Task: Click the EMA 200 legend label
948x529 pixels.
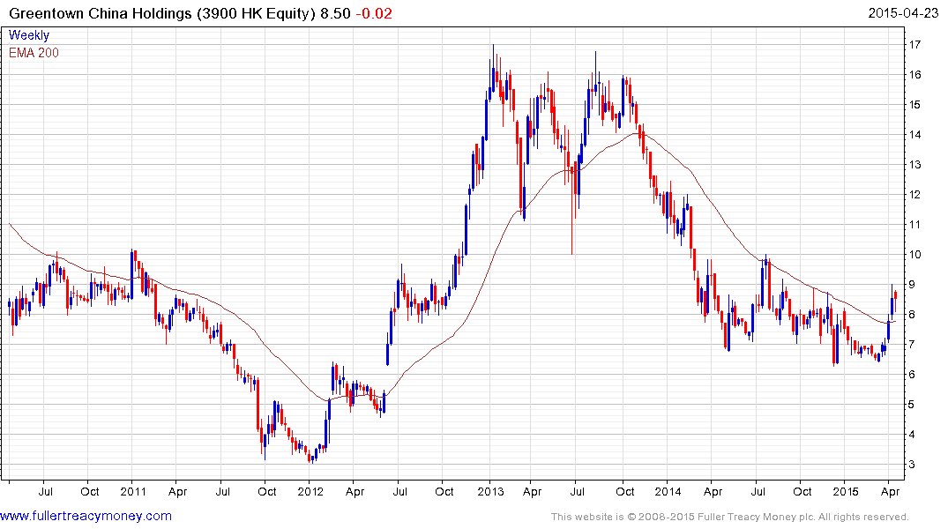Action: (34, 53)
